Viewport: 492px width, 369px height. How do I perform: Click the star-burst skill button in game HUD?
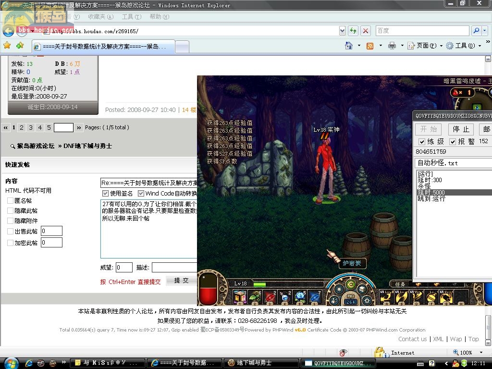(339, 289)
